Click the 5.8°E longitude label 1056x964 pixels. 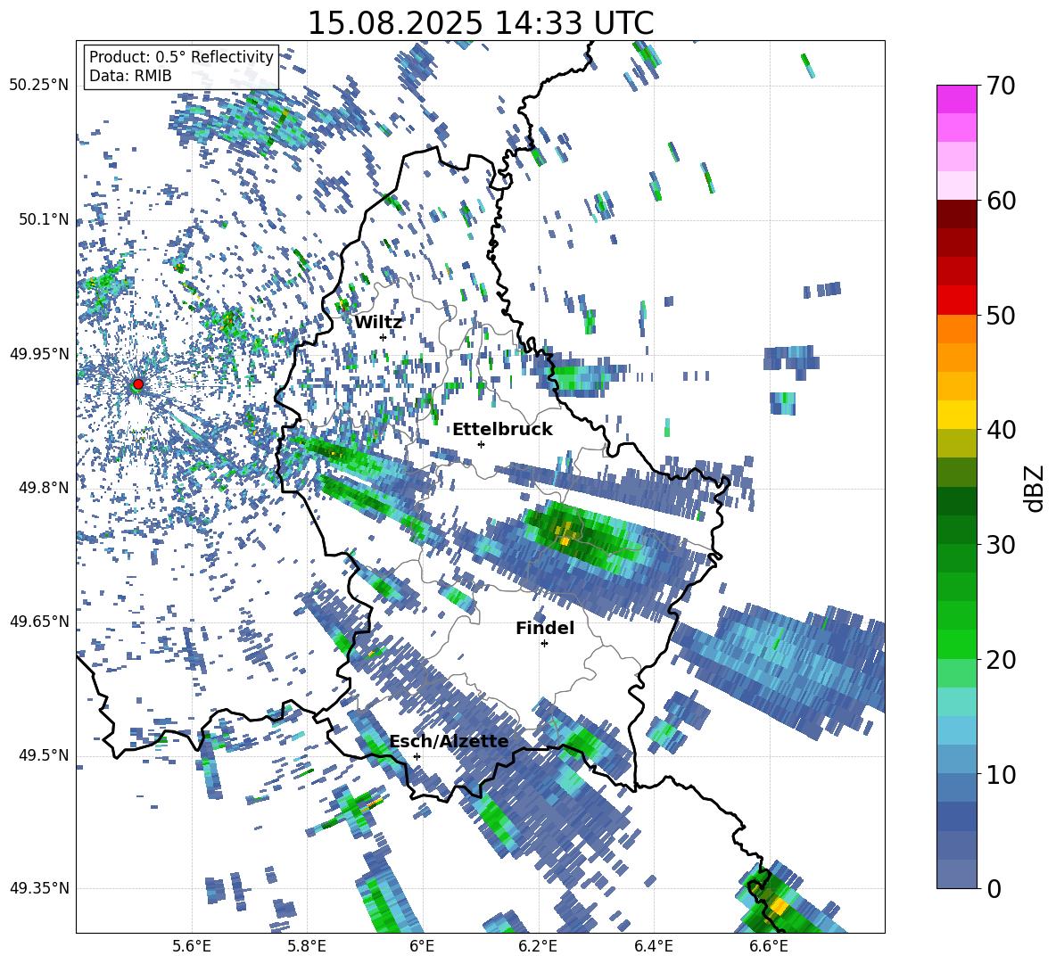307,946
